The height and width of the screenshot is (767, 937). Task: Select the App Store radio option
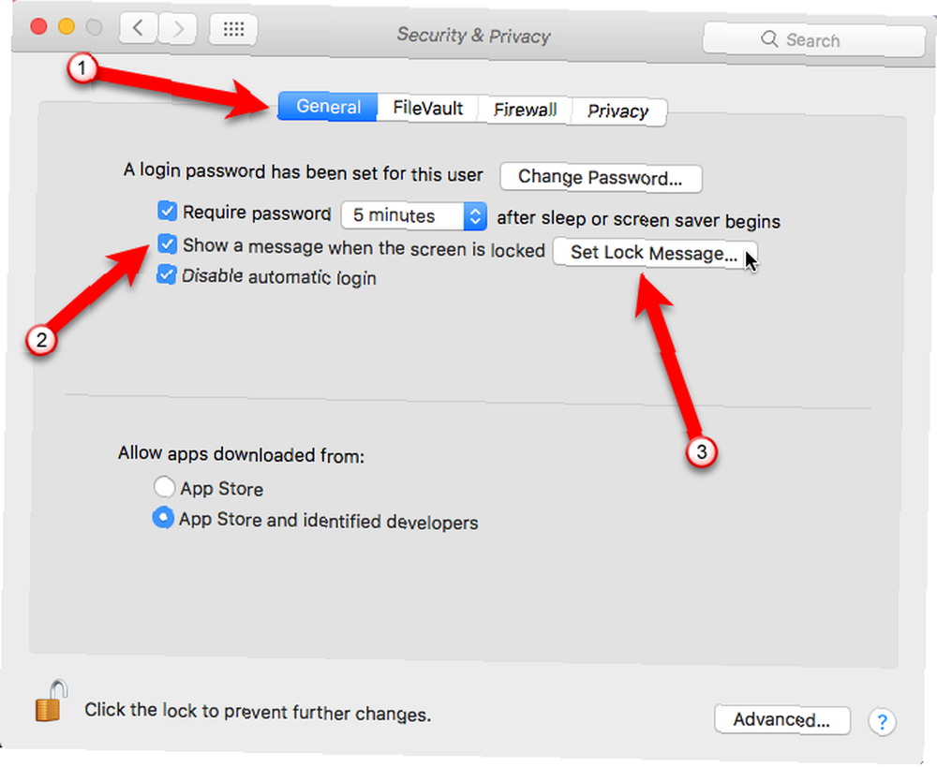coord(164,487)
